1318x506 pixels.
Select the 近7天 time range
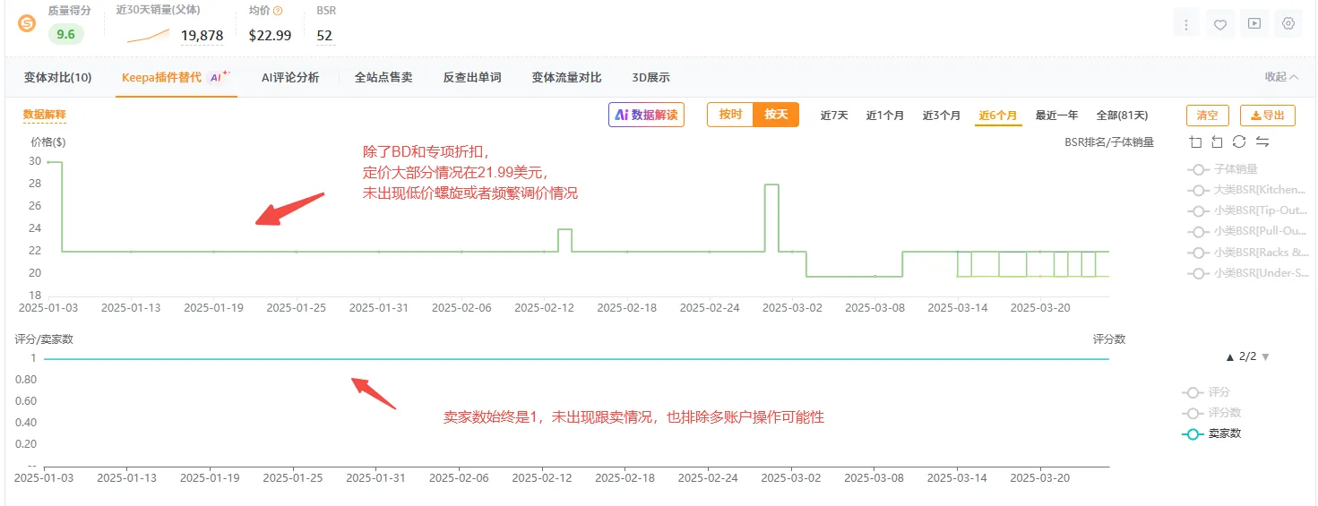pos(834,116)
